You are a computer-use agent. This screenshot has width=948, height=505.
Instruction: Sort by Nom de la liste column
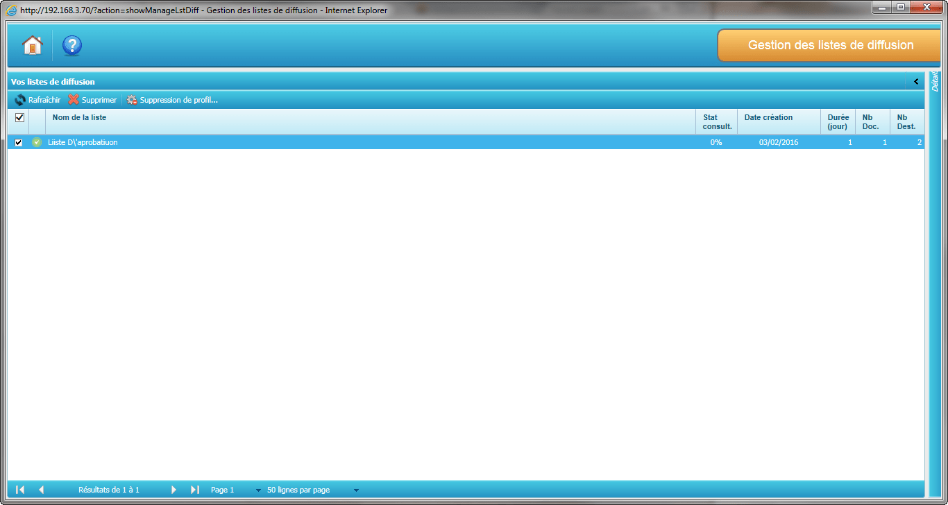click(79, 118)
